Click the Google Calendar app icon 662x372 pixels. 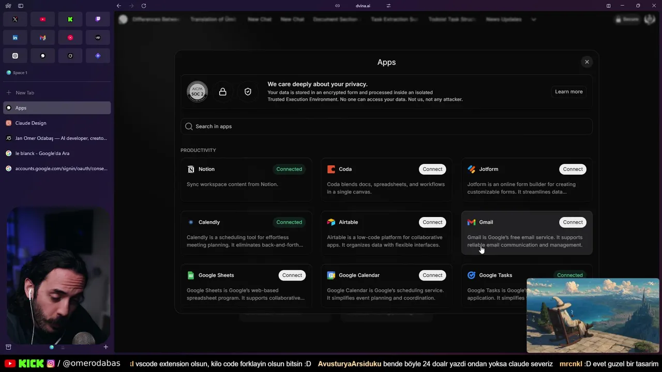click(x=331, y=275)
